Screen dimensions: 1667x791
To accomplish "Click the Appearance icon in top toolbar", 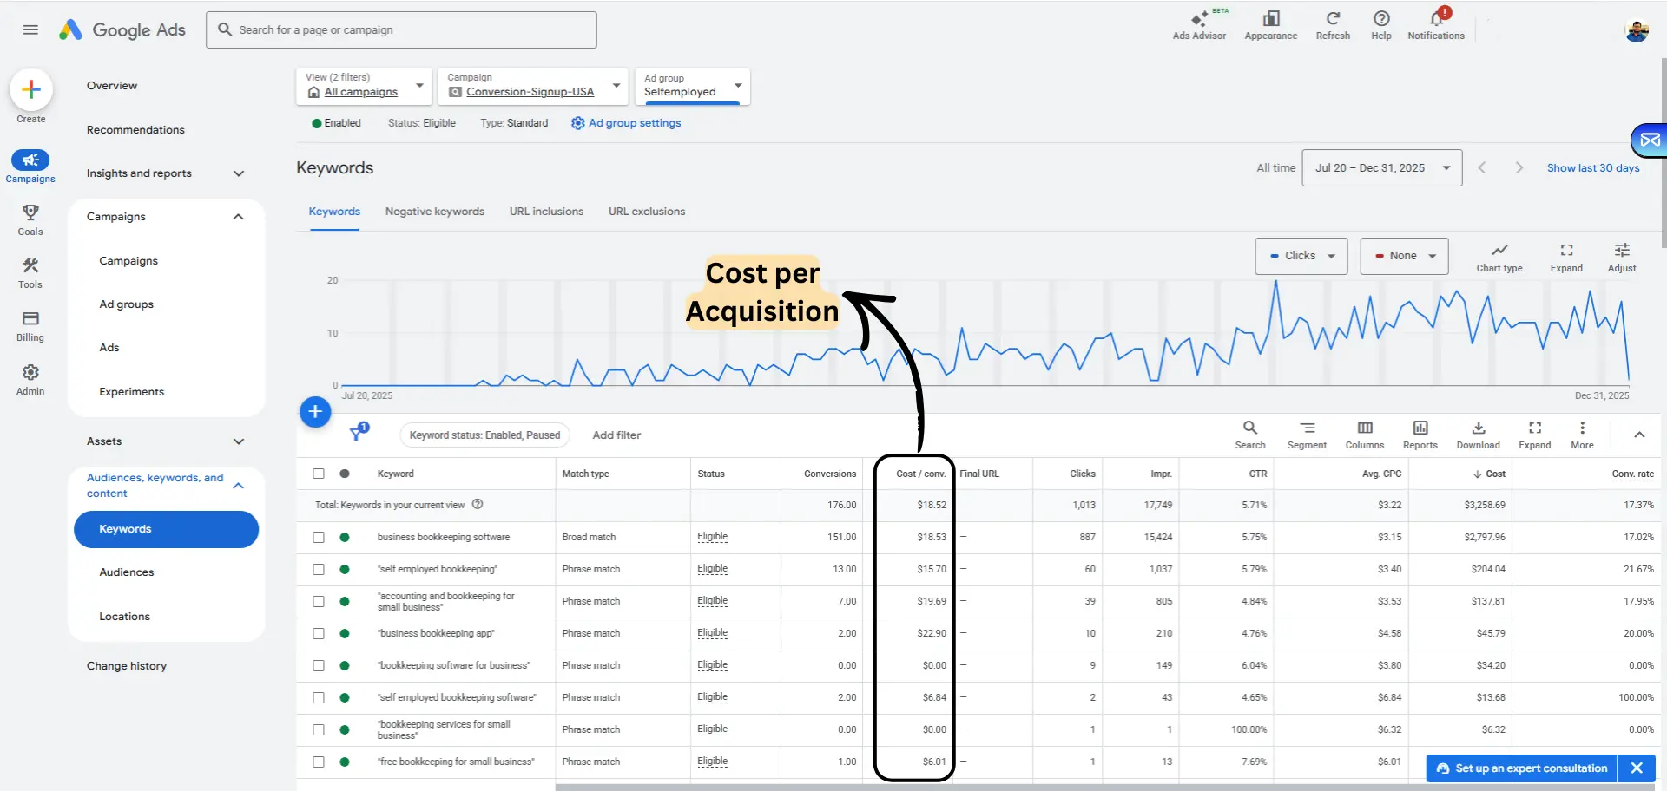I will tap(1270, 24).
